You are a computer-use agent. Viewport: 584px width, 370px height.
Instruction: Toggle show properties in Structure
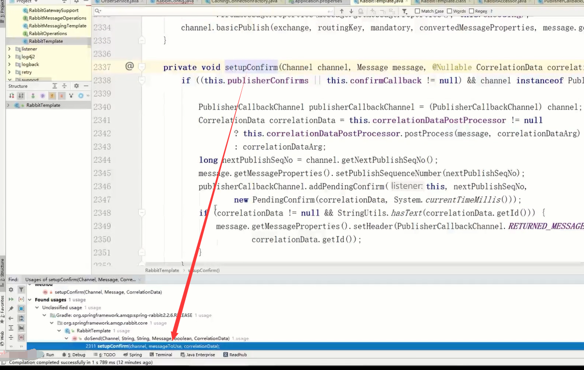click(42, 96)
